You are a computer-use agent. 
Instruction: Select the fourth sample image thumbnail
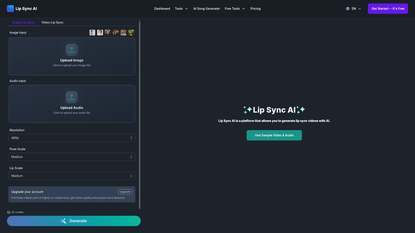point(116,32)
